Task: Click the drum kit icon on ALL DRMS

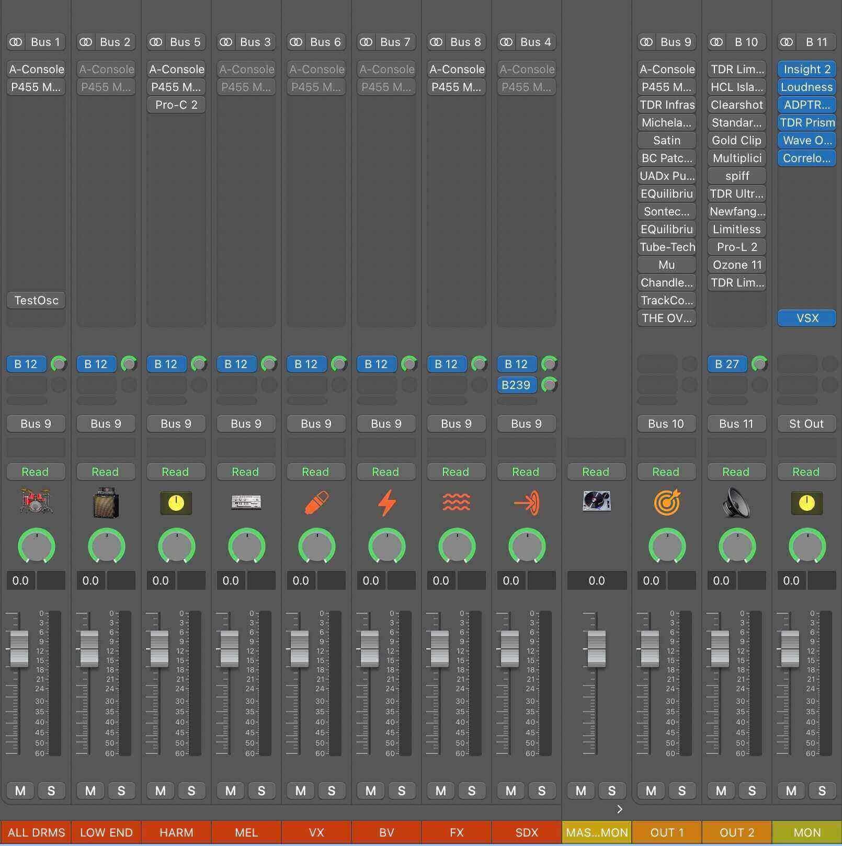Action: [36, 502]
